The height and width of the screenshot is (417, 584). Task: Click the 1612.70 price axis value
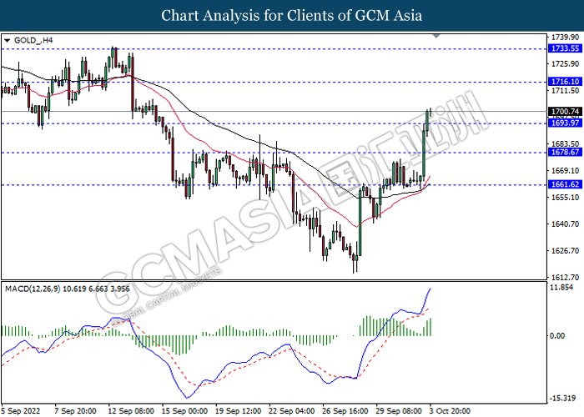[565, 278]
